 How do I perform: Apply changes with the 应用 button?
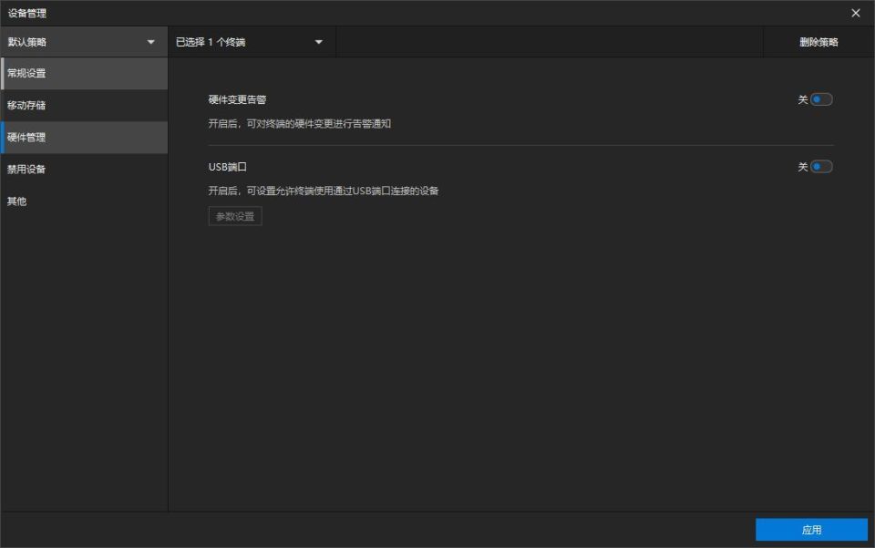pyautogui.click(x=811, y=530)
